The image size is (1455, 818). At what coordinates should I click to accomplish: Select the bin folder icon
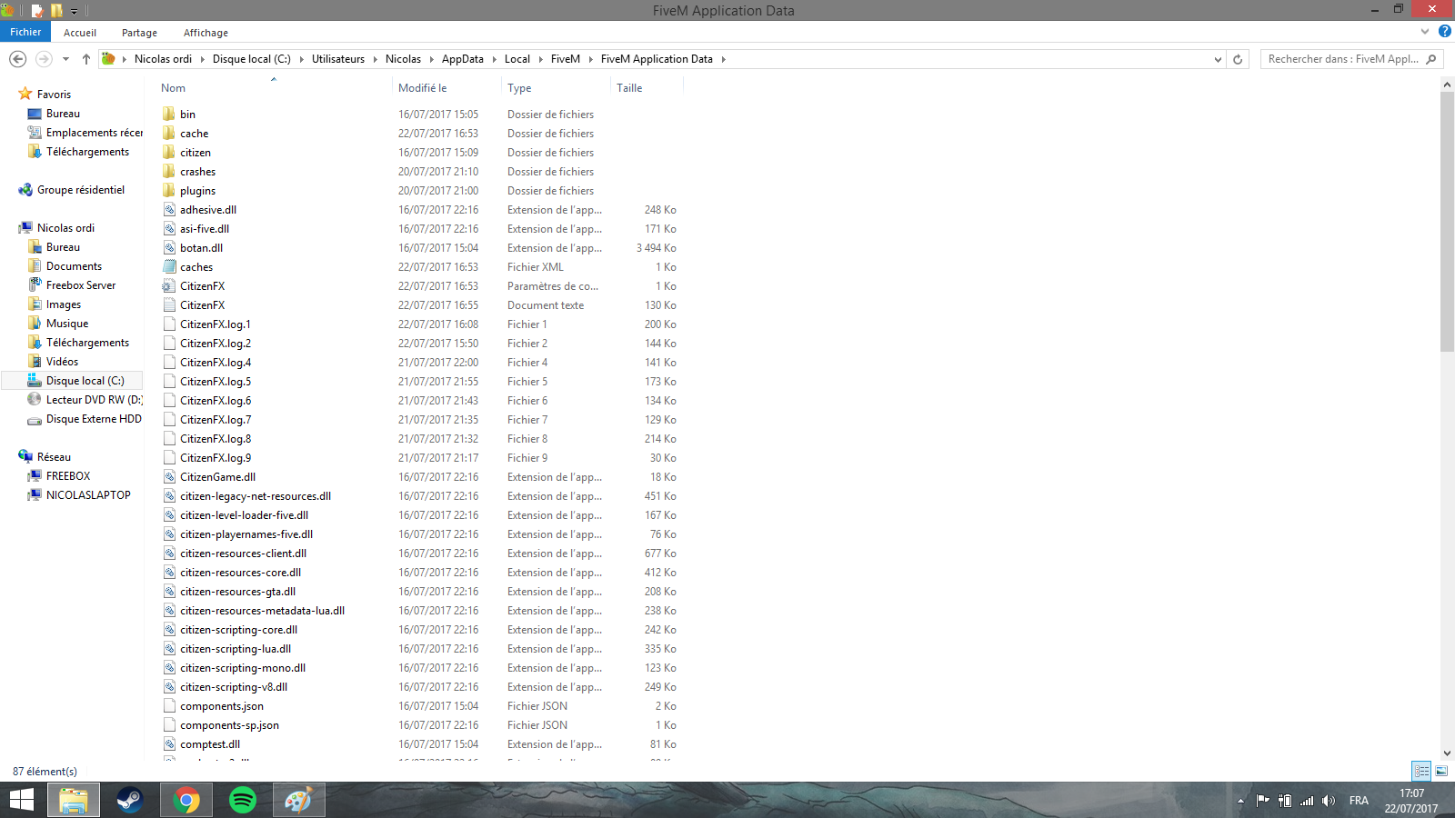tap(169, 115)
